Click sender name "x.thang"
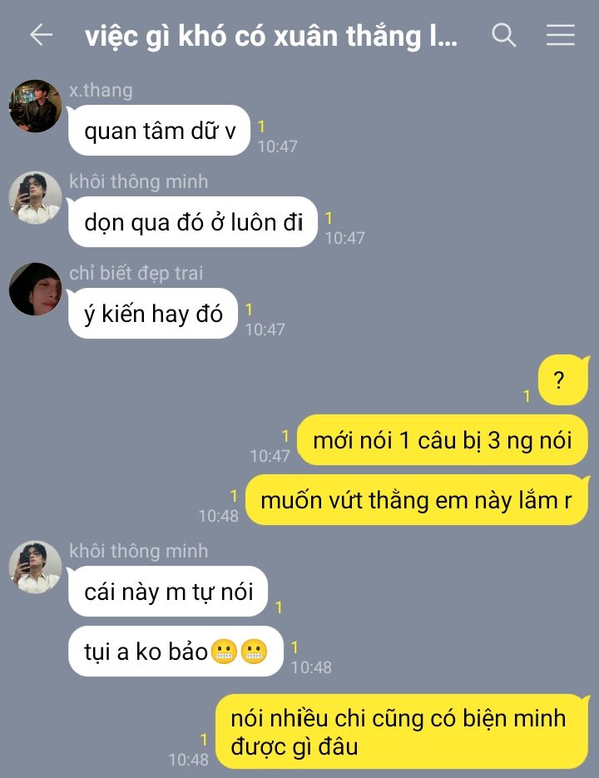Screen dimensions: 599x778 [x=101, y=91]
